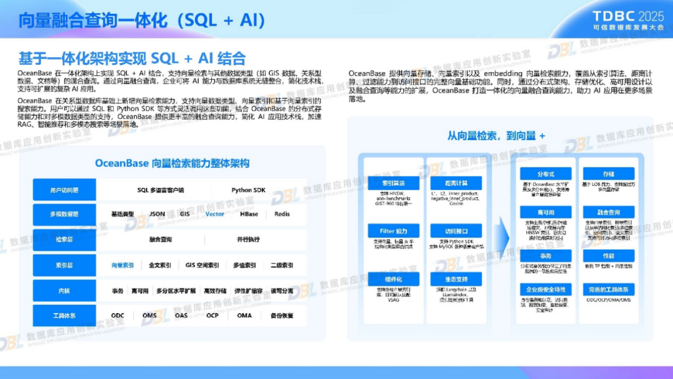673x379 pixels.
Task: Click the SQL 多语言客户端 cell
Action: 161,190
